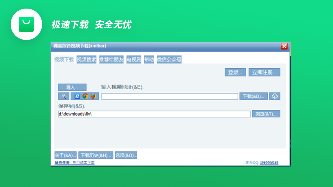Open the 帮助 tab
This screenshot has height=187, width=333.
click(x=149, y=59)
